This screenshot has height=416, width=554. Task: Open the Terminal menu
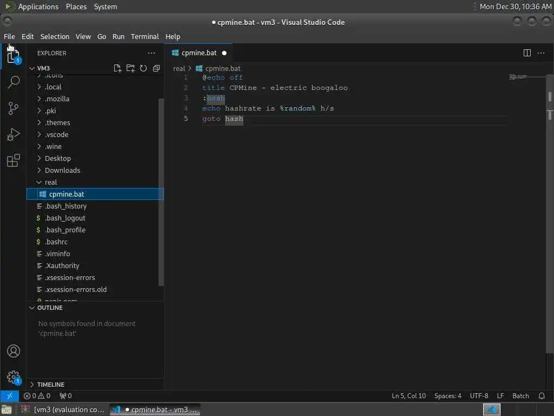(x=145, y=36)
